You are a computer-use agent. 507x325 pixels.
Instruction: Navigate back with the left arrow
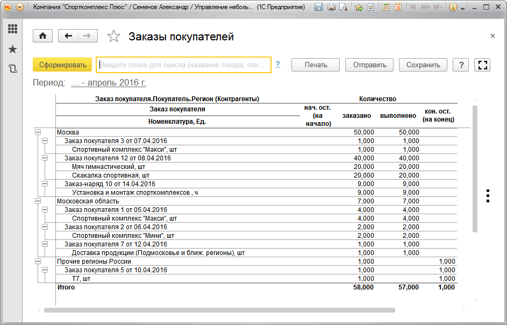click(68, 36)
